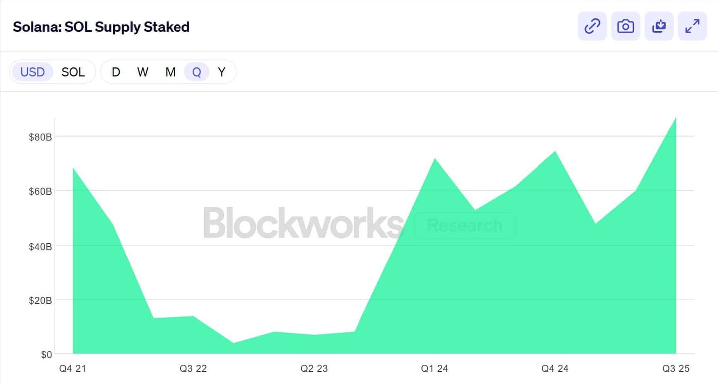Select yearly (Y) interval
The height and width of the screenshot is (385, 718).
coord(221,72)
